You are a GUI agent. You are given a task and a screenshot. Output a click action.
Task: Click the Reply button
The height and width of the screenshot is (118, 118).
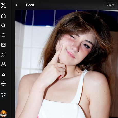click(x=110, y=5)
